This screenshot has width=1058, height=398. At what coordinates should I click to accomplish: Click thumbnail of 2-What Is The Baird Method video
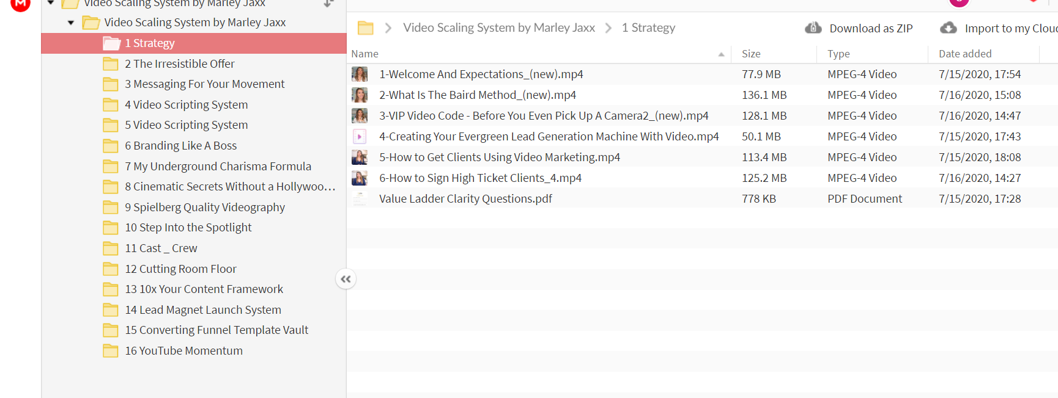pos(360,95)
